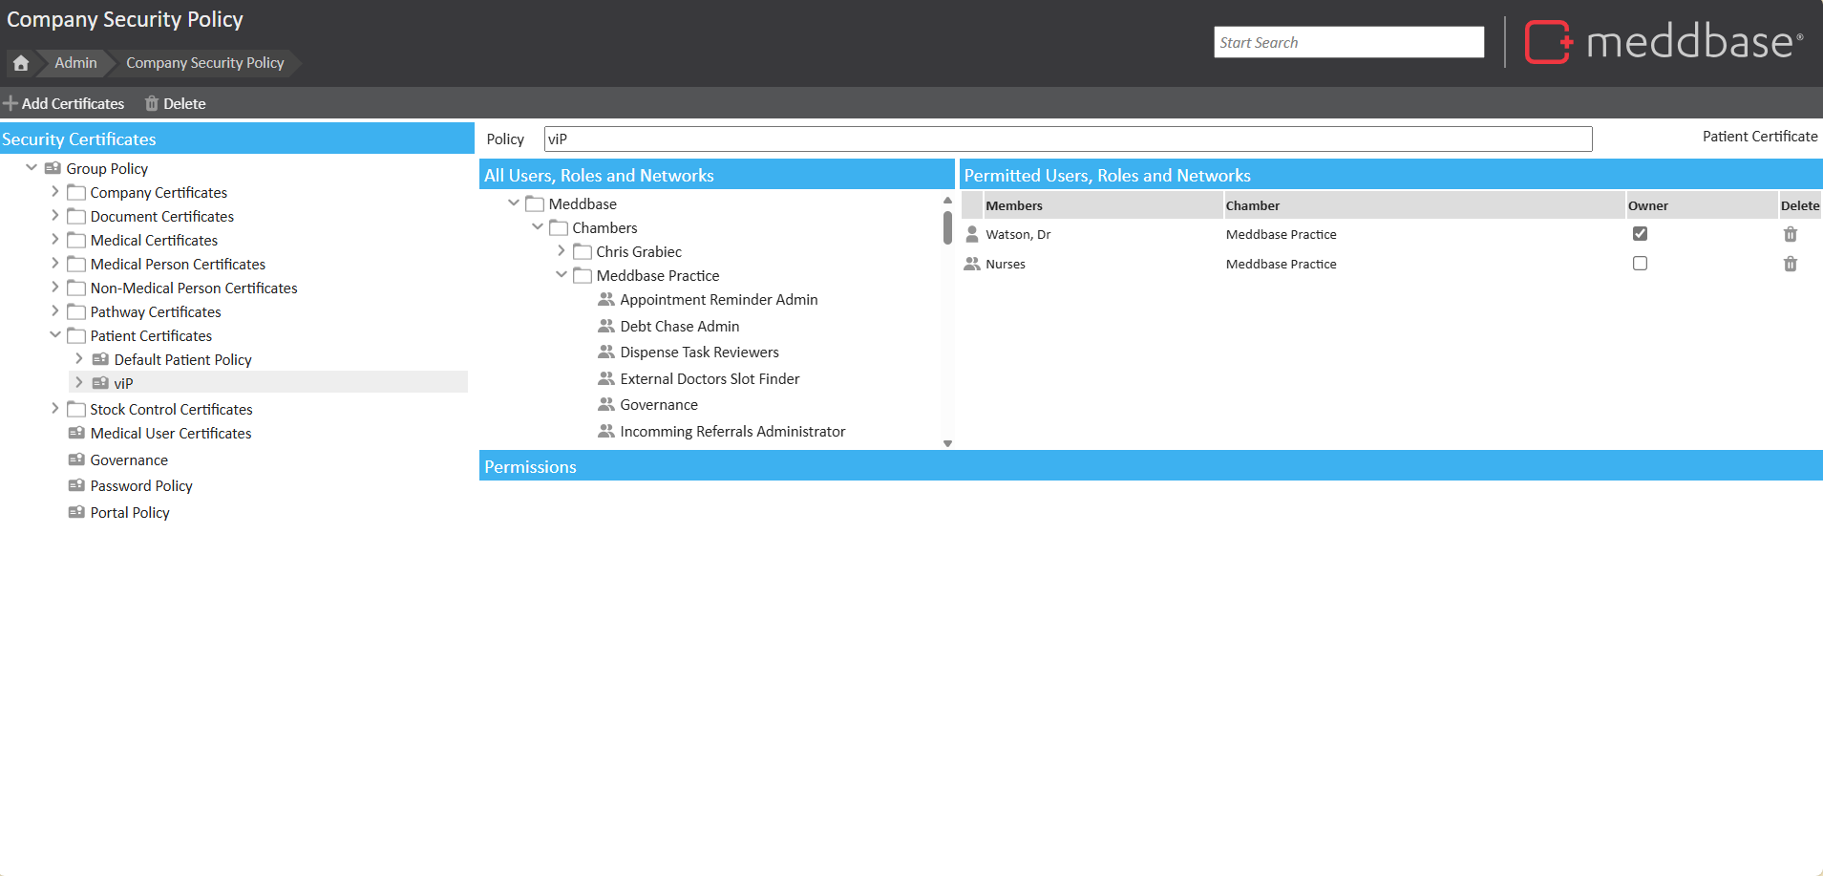The height and width of the screenshot is (876, 1823).
Task: Click the Start Search input field
Action: tap(1347, 42)
